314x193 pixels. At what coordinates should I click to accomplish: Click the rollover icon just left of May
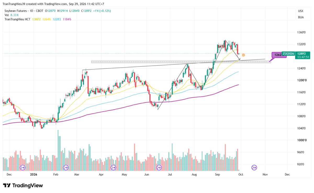113,167
